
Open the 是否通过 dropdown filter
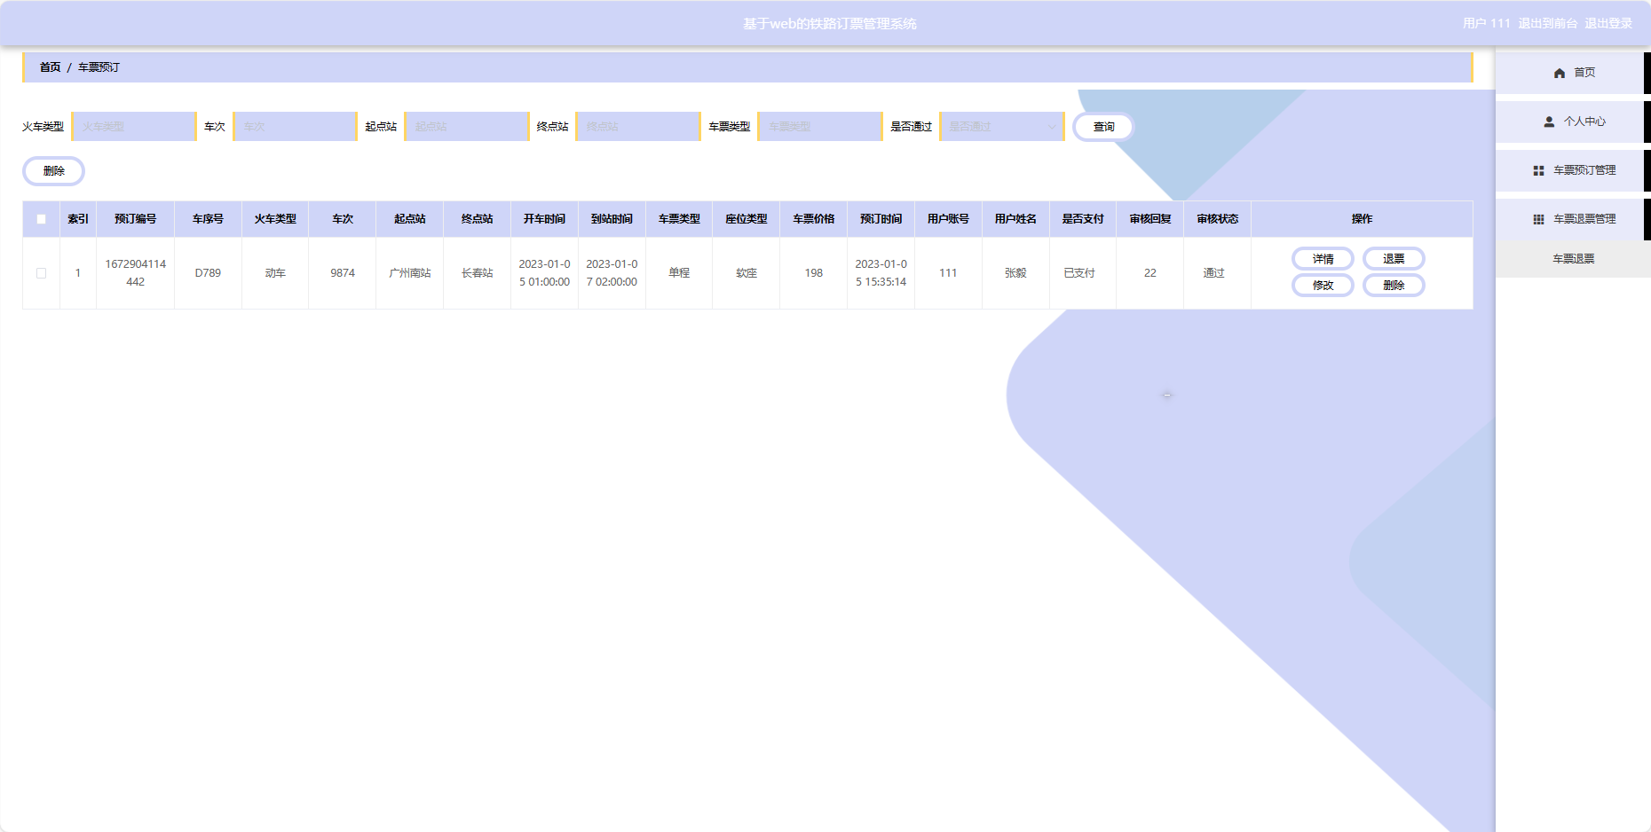point(1002,127)
